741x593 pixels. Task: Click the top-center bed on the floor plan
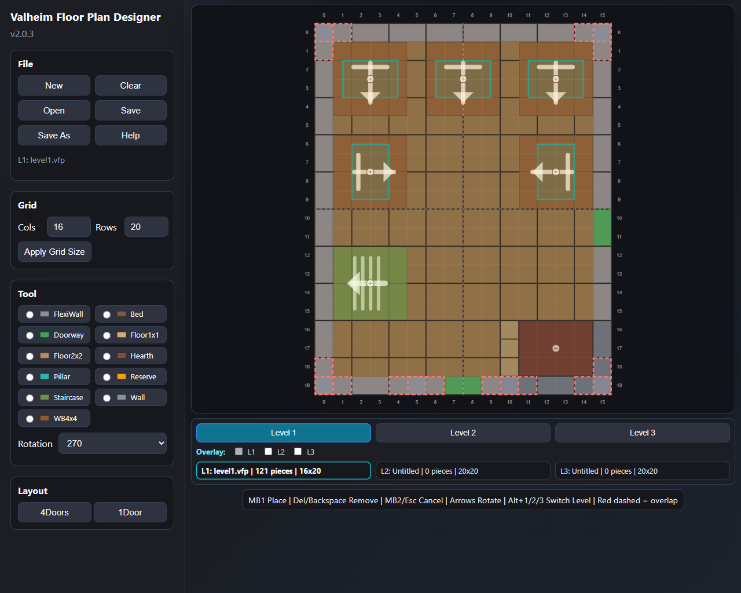pos(463,79)
